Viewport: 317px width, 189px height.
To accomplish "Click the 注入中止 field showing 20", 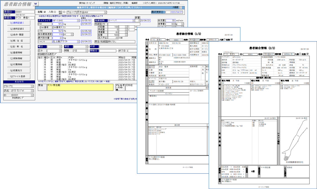I will click(x=113, y=38).
